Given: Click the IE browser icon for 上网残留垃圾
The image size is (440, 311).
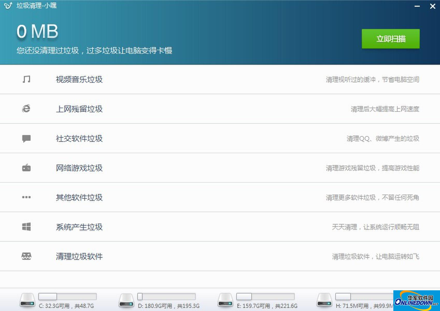Looking at the screenshot, I should [x=26, y=109].
